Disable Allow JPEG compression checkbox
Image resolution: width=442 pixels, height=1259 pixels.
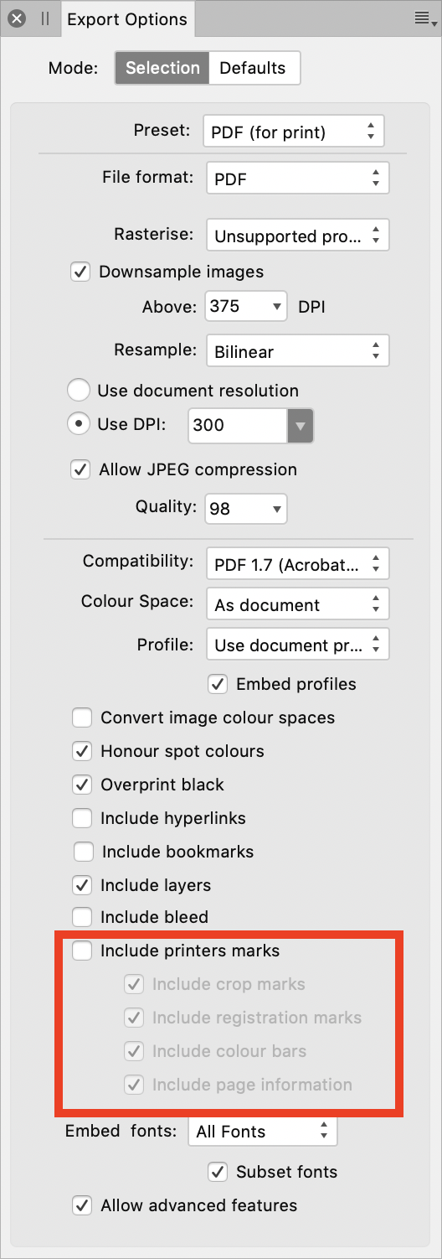coord(80,469)
